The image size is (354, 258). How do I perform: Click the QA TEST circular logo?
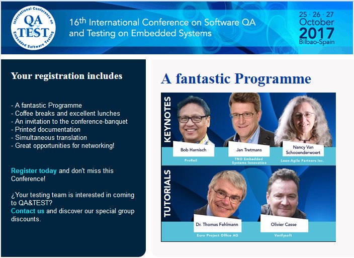click(33, 28)
